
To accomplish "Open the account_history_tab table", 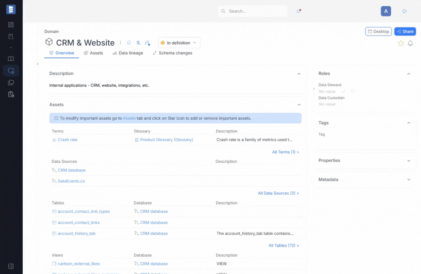I will (x=77, y=234).
